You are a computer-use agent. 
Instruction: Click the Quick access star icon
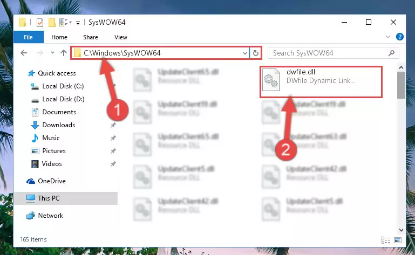(x=31, y=73)
